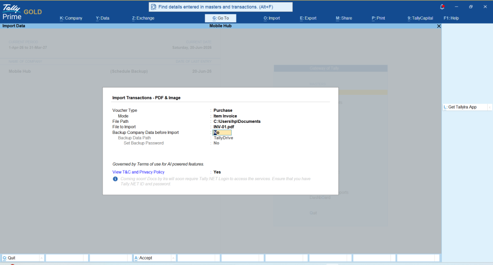493x265 pixels.
Task: Expand the arrow beside Q: Quit
Action: [41, 258]
